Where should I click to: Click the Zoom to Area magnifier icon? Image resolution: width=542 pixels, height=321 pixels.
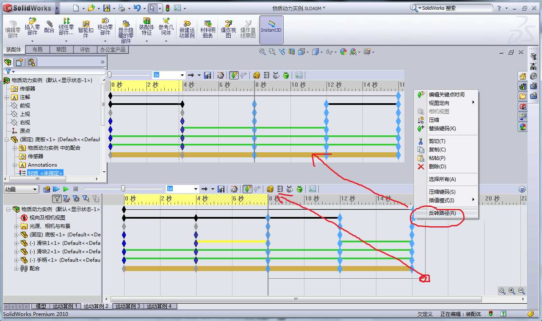pyautogui.click(x=272, y=52)
